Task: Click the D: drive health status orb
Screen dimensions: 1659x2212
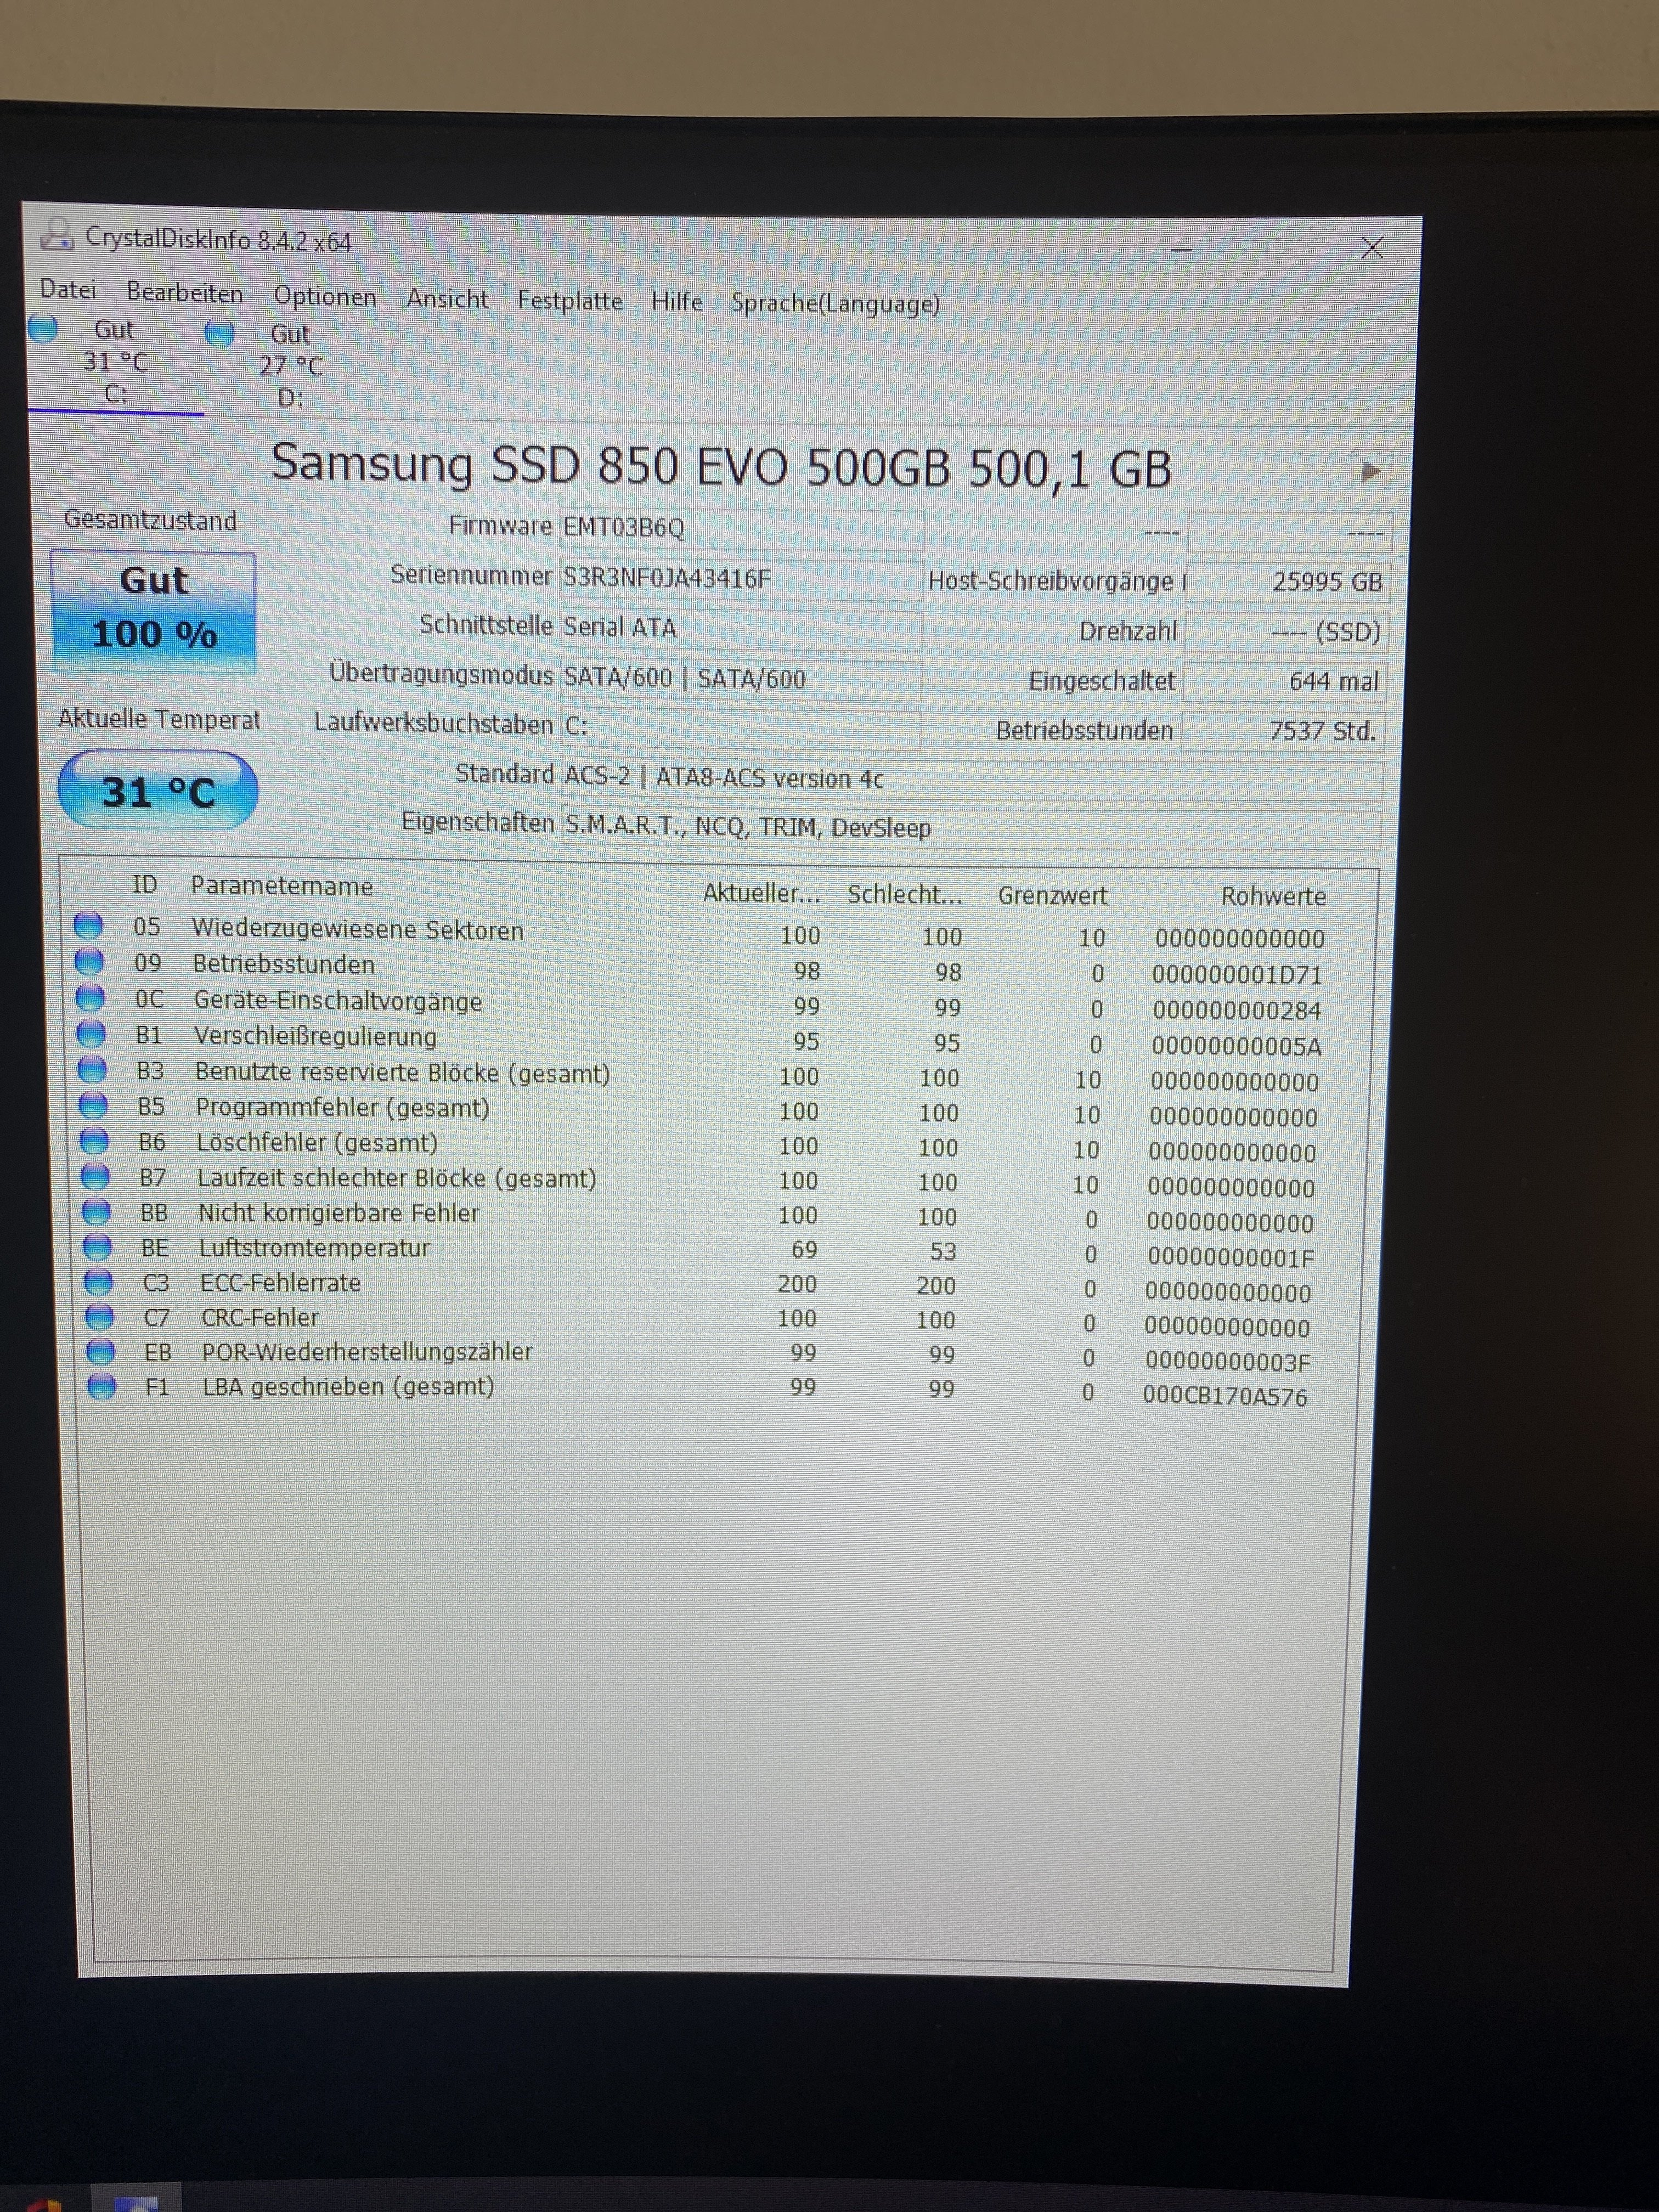Action: click(x=219, y=333)
